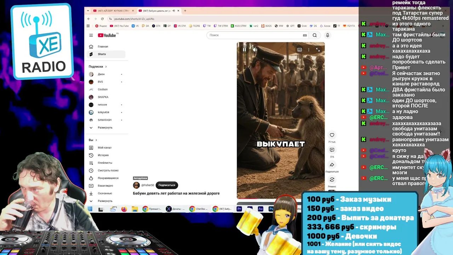The image size is (453, 255).
Task: Open Плейлисты in the sidebar
Action: tap(106, 163)
